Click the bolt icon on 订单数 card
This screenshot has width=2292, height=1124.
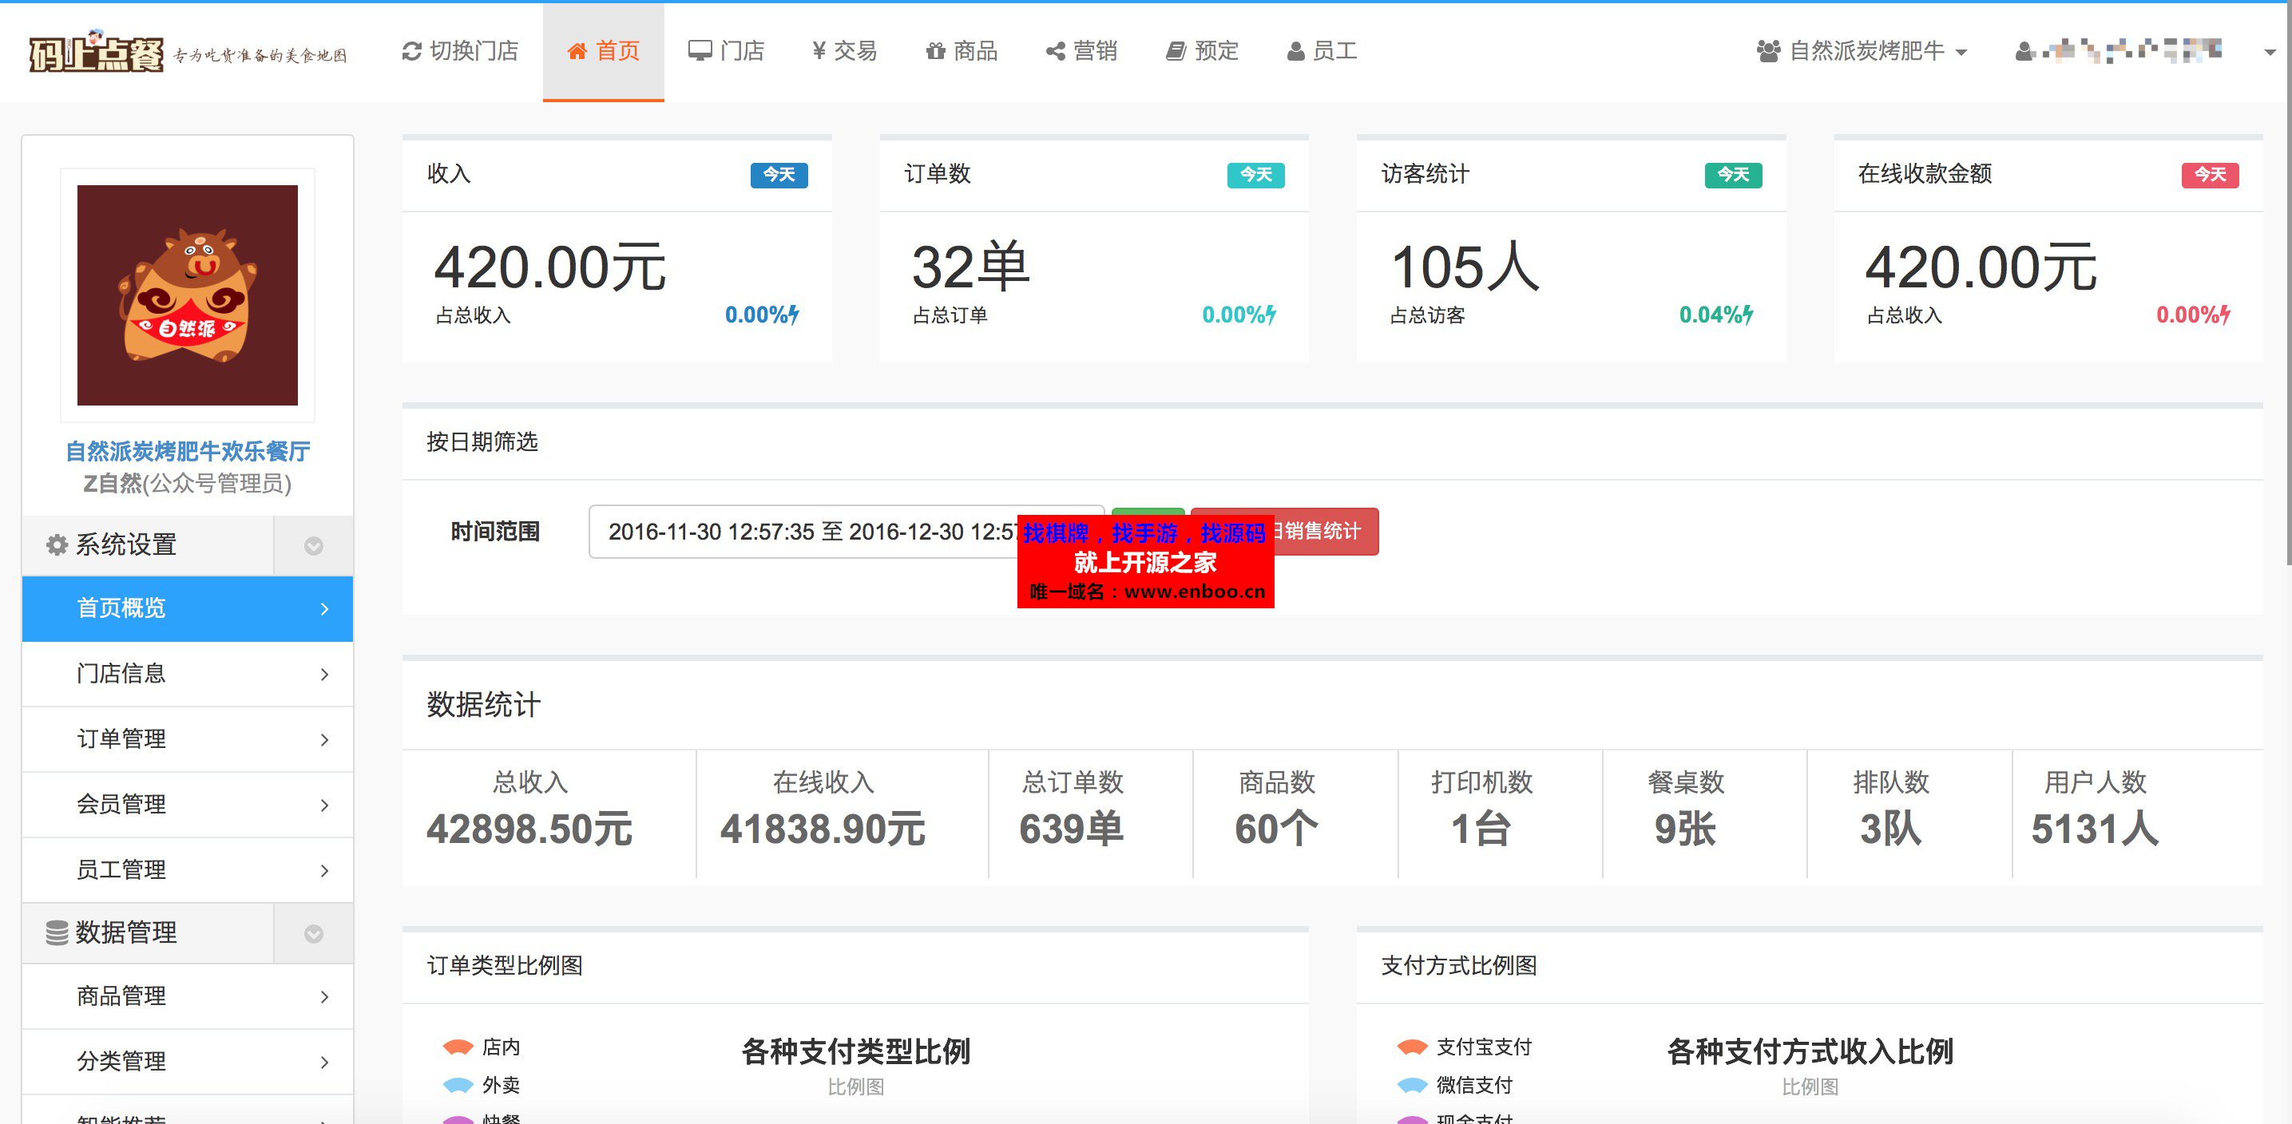[x=1271, y=315]
